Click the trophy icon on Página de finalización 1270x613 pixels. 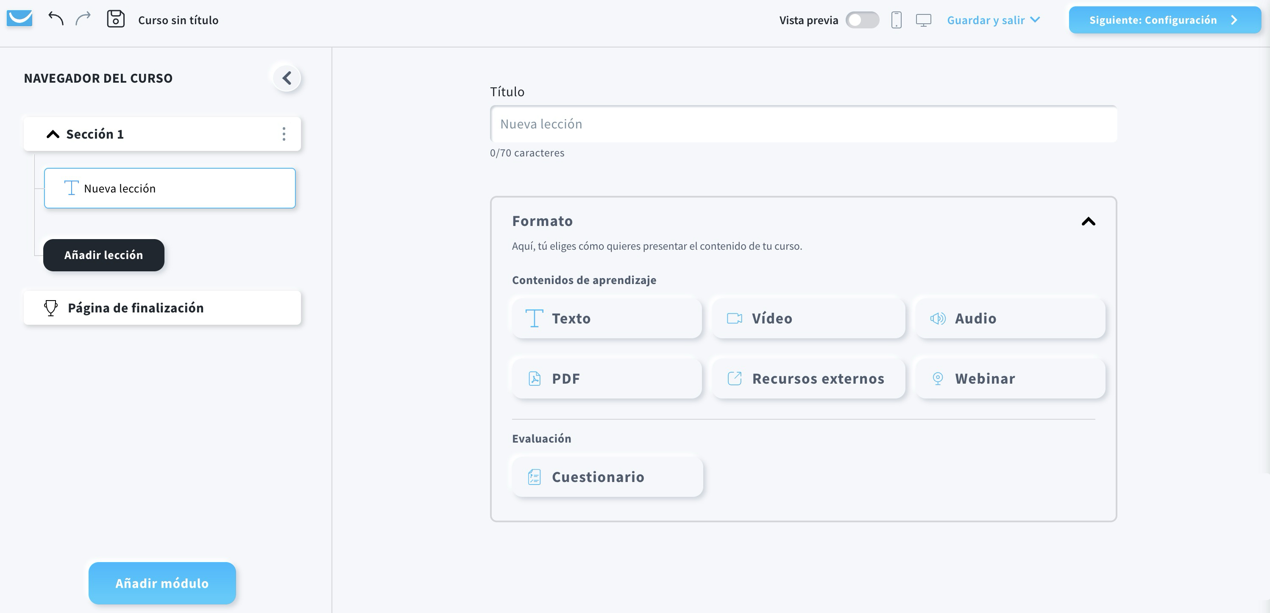51,307
